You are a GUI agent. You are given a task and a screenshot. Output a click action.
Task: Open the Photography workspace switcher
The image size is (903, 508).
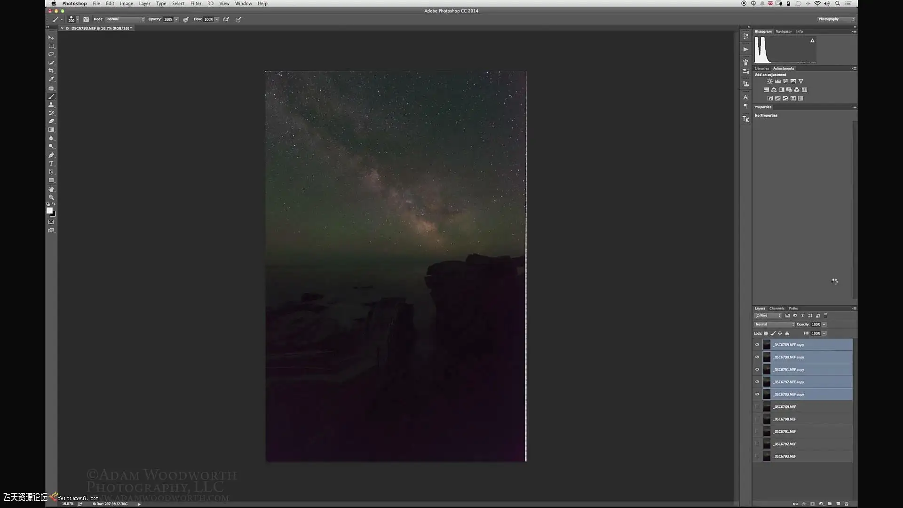click(836, 19)
